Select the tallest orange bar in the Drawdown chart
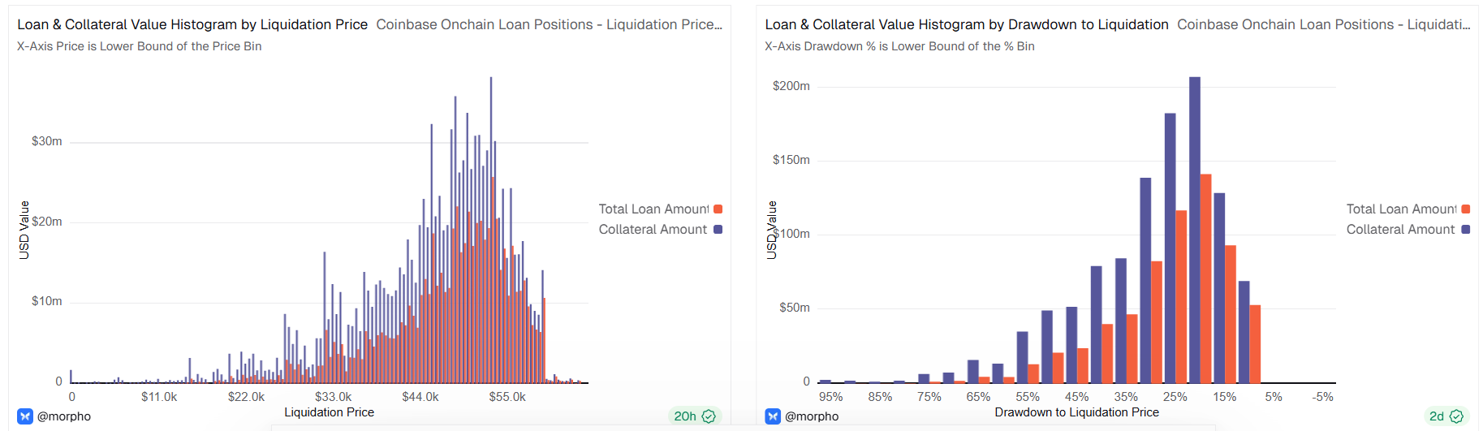 tap(1206, 278)
